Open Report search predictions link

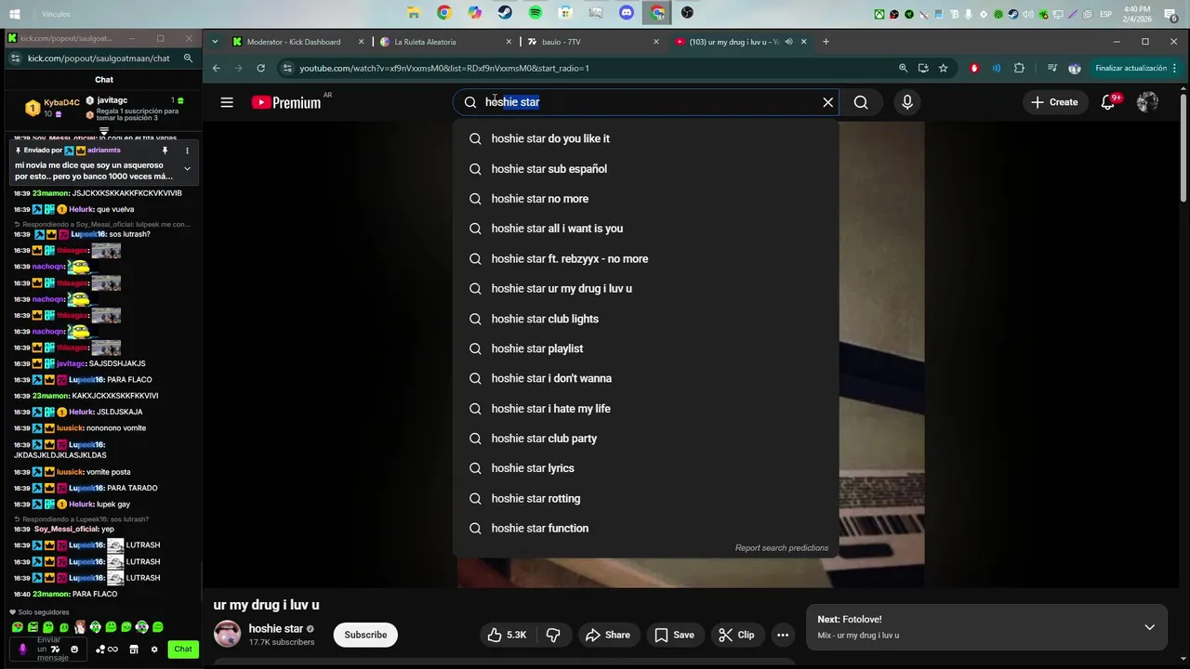pos(781,548)
